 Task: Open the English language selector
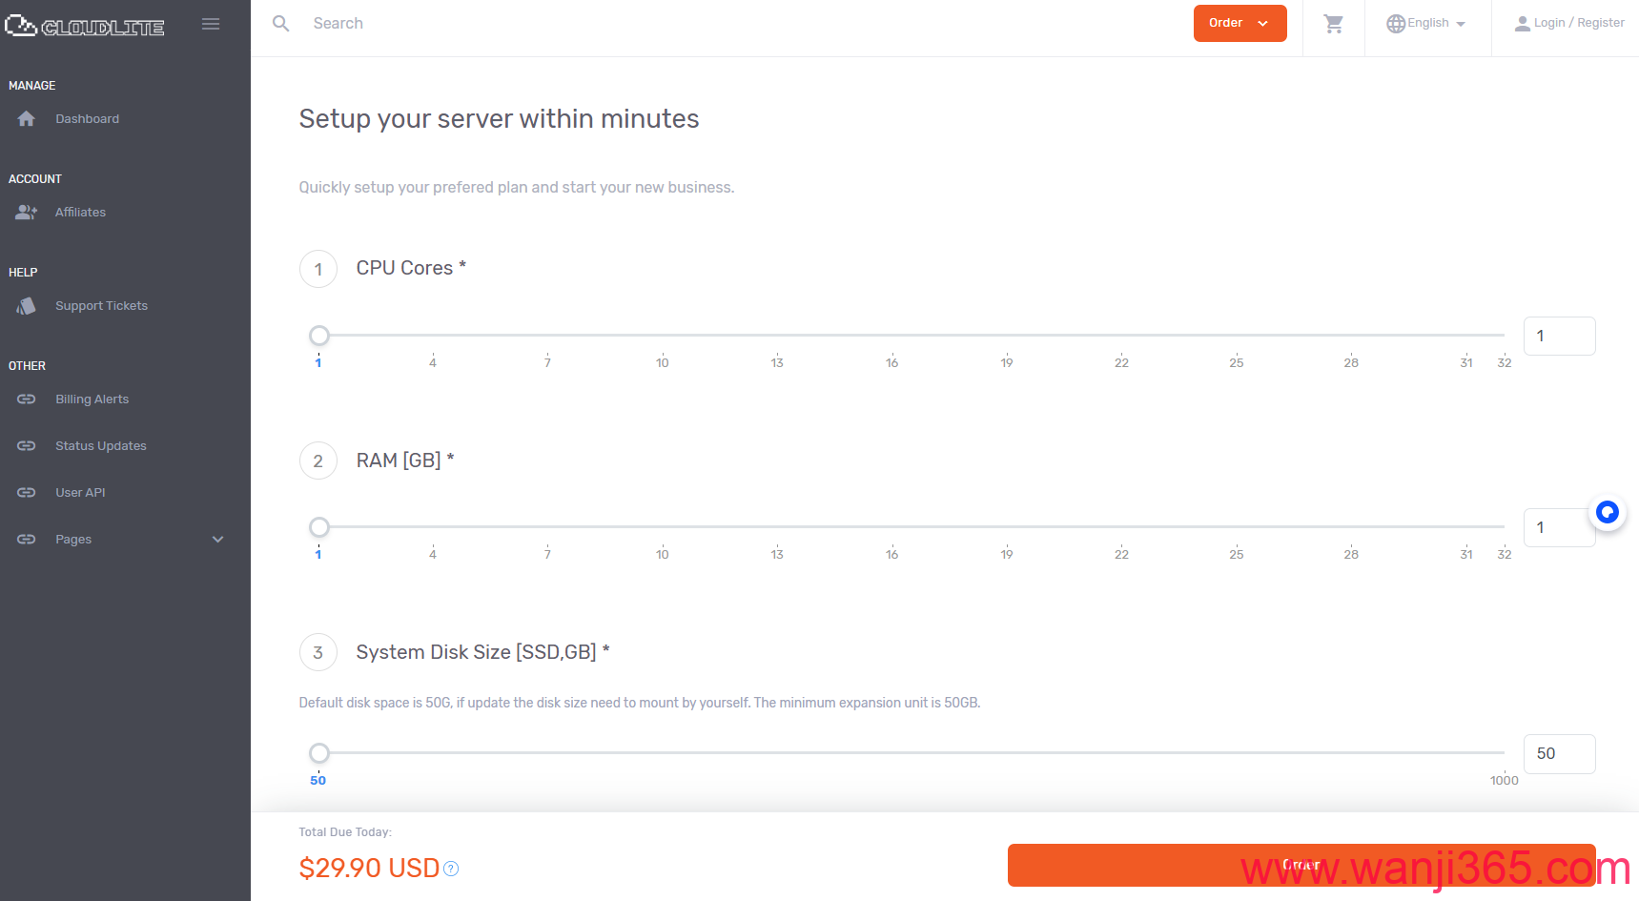(x=1426, y=24)
